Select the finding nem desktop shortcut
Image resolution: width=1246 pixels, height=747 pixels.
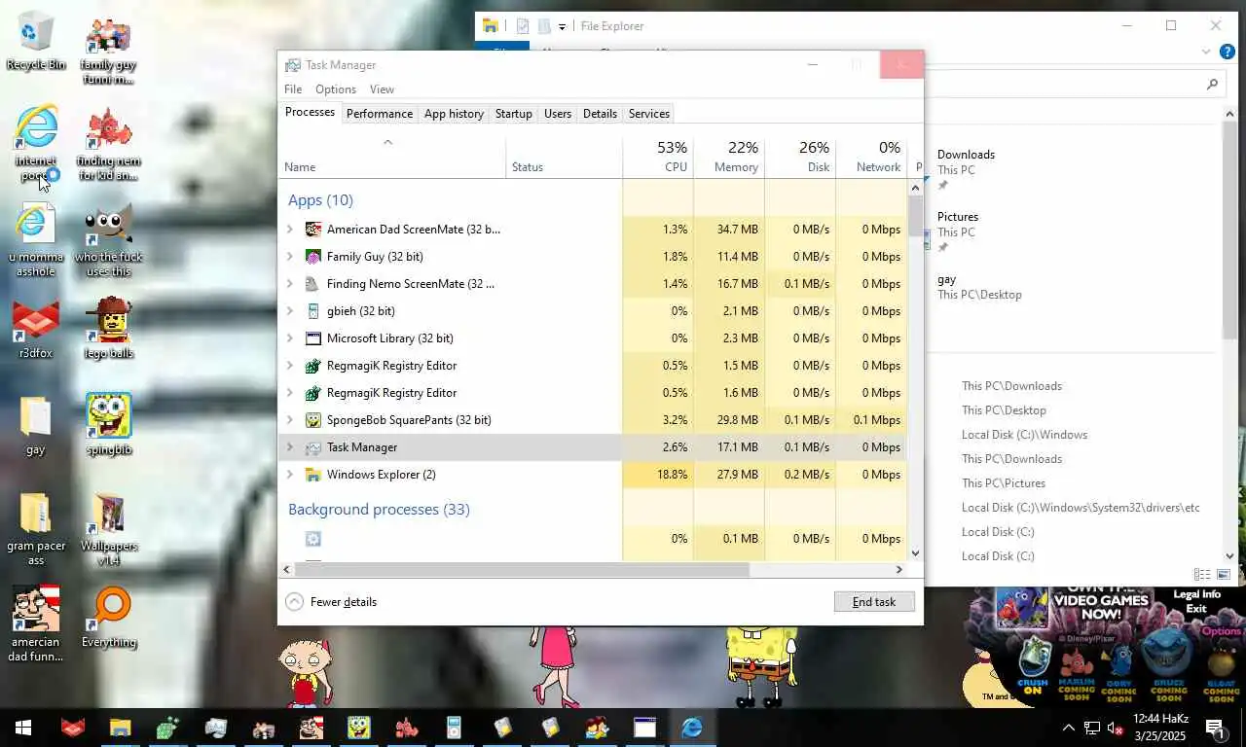[x=109, y=143]
